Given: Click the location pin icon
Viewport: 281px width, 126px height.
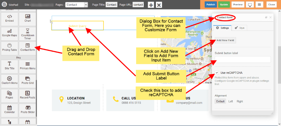Looking at the screenshot, I should (x=62, y=99).
